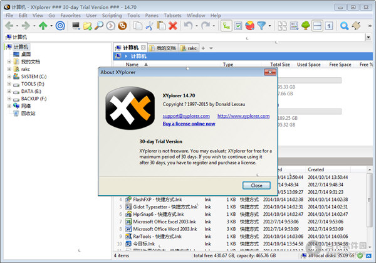Switch to the rakc tab

(x=189, y=48)
